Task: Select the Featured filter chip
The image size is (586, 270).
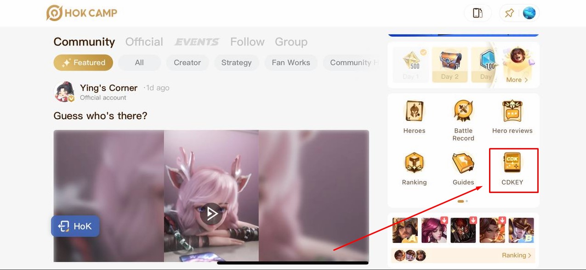Action: (x=83, y=63)
